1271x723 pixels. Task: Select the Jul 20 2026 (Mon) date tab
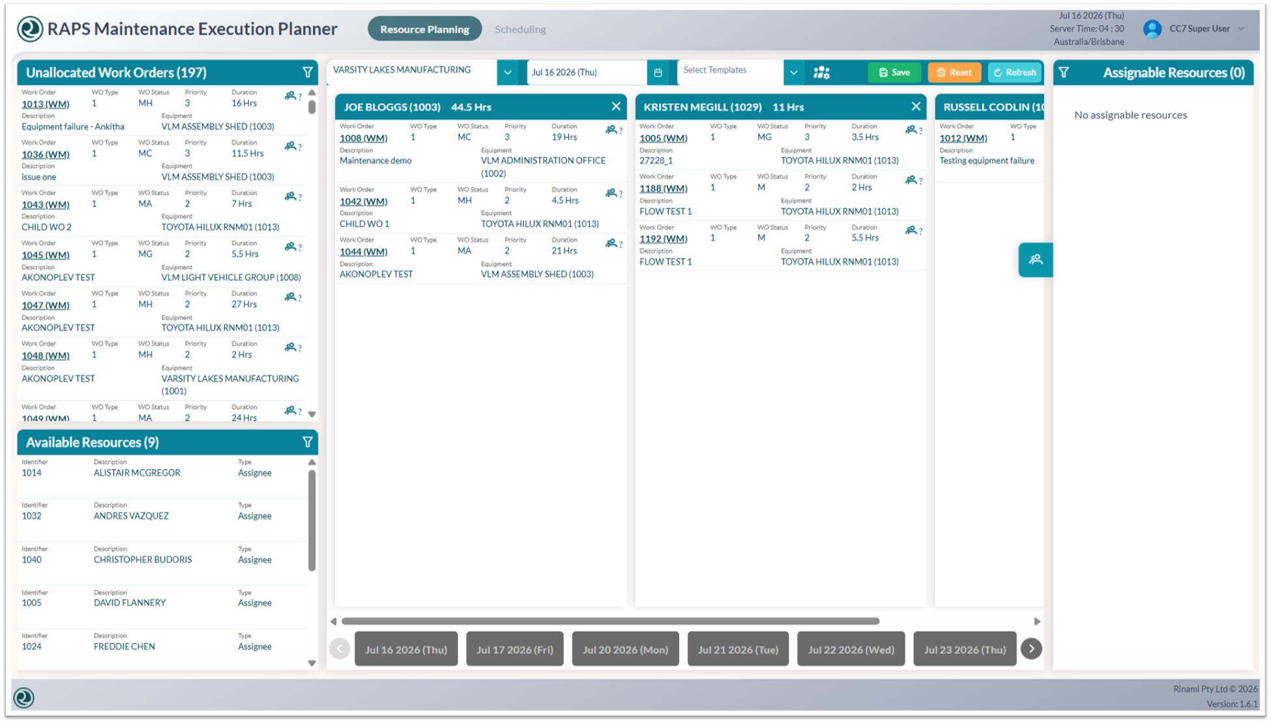(x=625, y=649)
